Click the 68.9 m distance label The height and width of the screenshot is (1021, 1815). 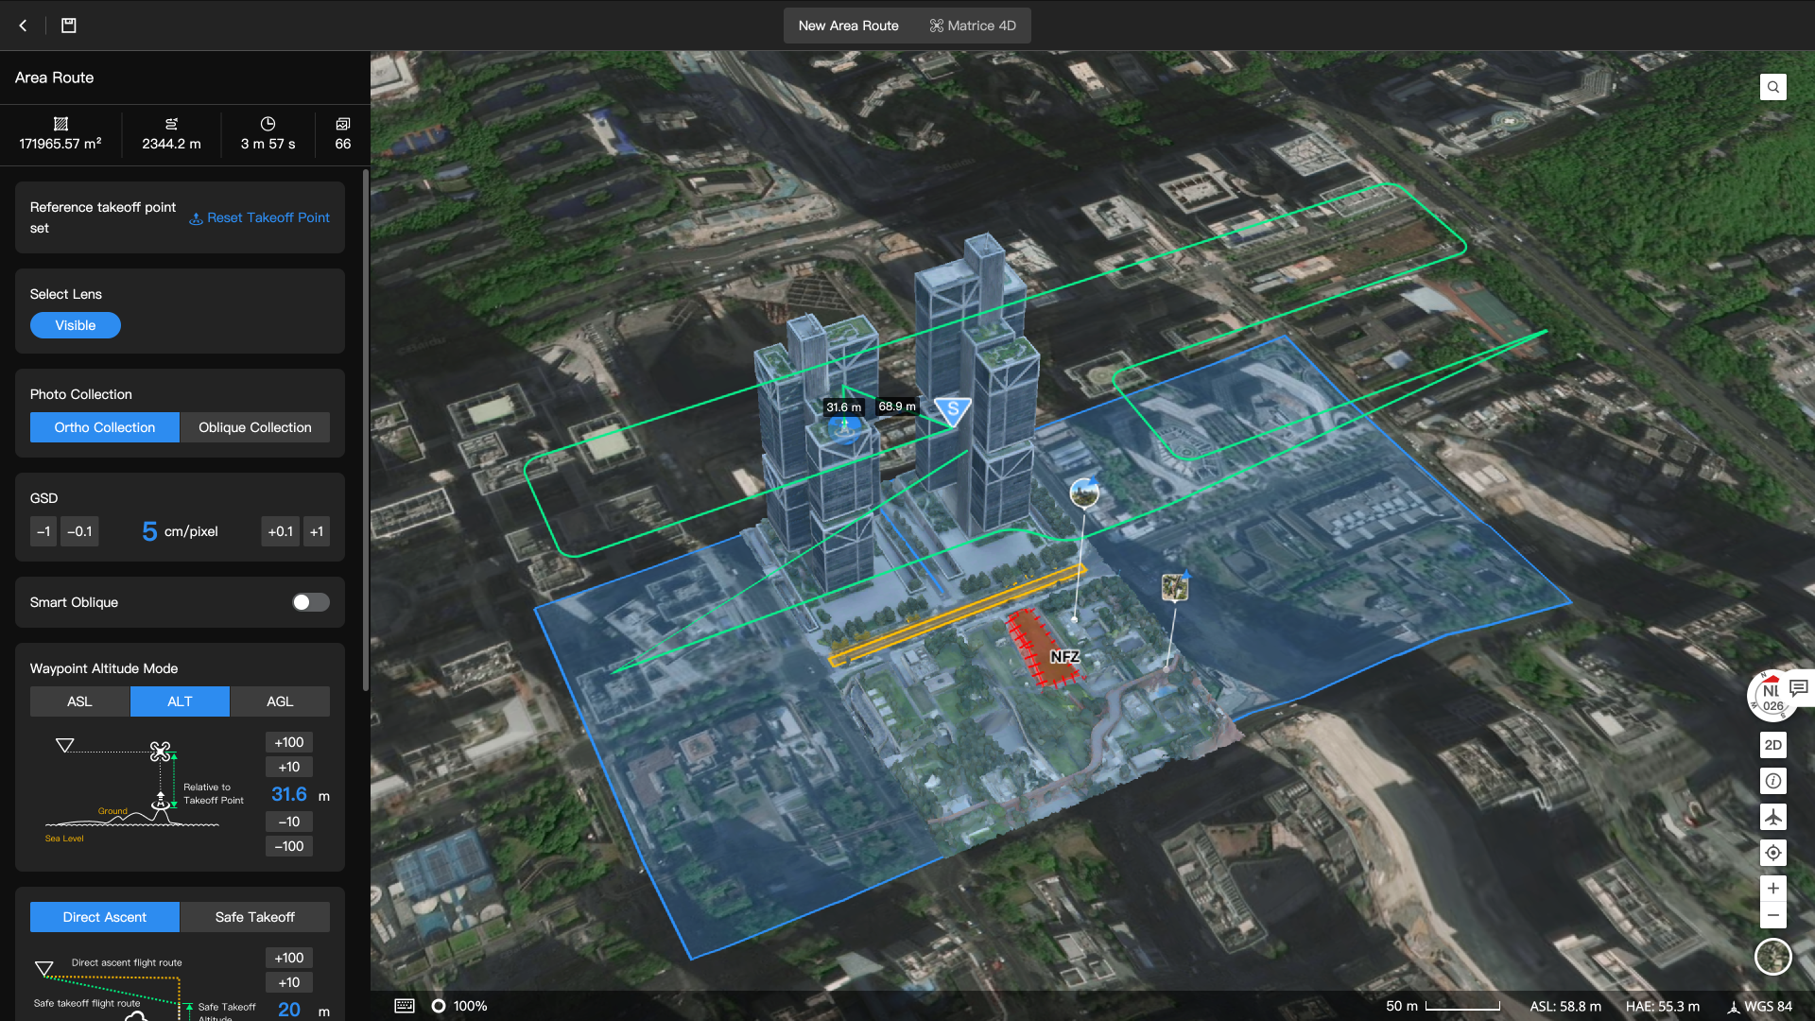pos(897,407)
